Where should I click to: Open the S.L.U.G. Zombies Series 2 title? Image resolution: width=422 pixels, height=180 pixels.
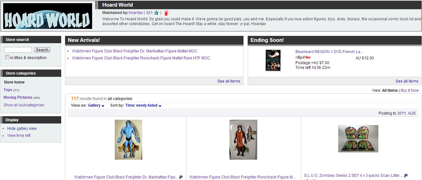click(353, 175)
